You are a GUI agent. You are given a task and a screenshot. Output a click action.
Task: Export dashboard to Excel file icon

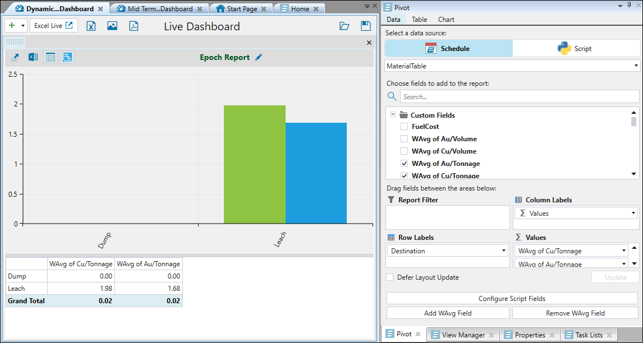point(91,26)
